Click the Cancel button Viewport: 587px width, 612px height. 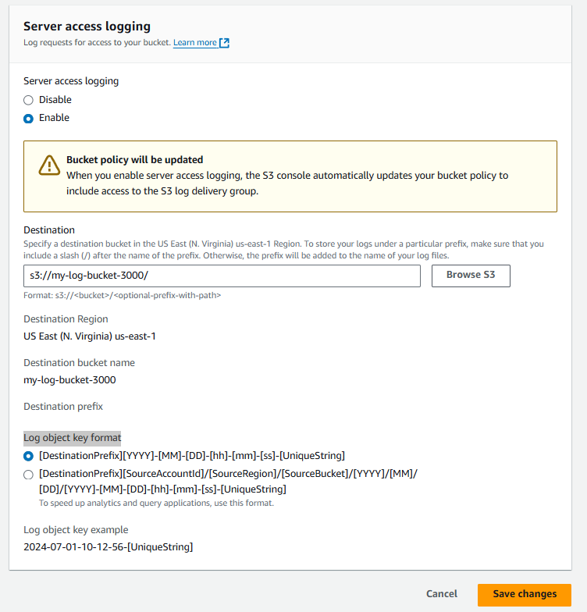pos(442,594)
